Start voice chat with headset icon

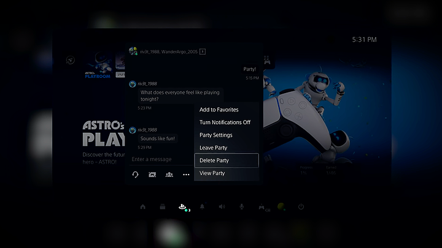pos(135,175)
